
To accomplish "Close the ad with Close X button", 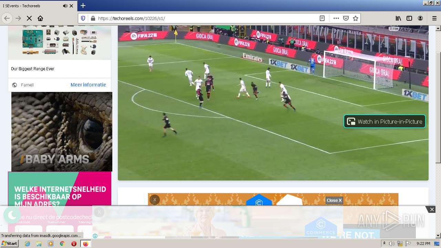I will point(334,200).
